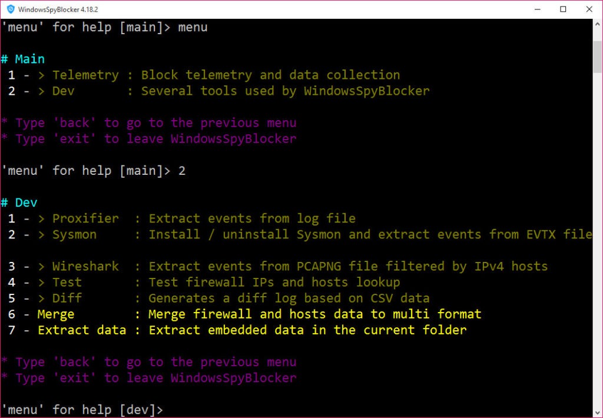The image size is (603, 418).
Task: Click the 'Sysmon' entry text
Action: click(x=74, y=234)
